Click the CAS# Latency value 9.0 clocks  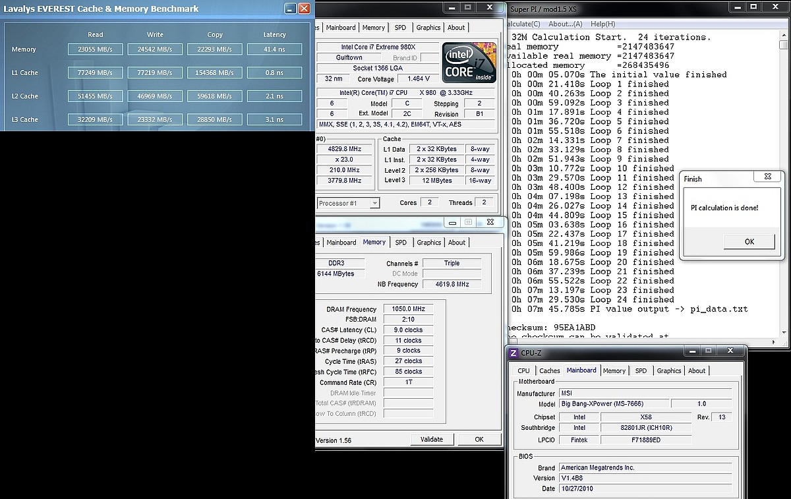click(408, 330)
